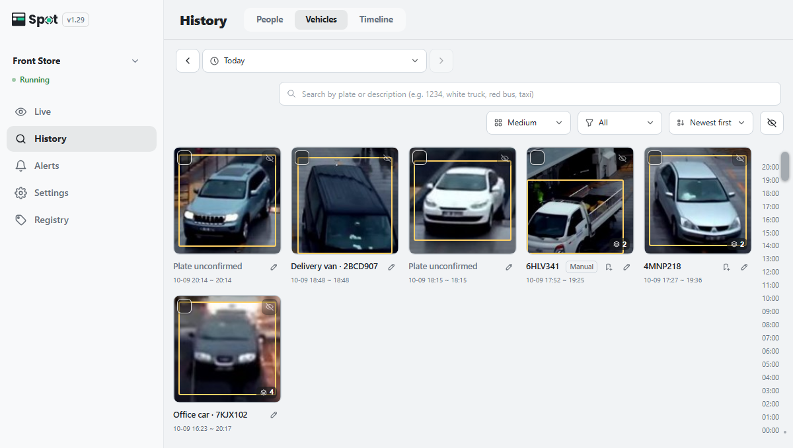Viewport: 793px width, 448px height.
Task: Click the Spot logo icon
Action: 19,20
